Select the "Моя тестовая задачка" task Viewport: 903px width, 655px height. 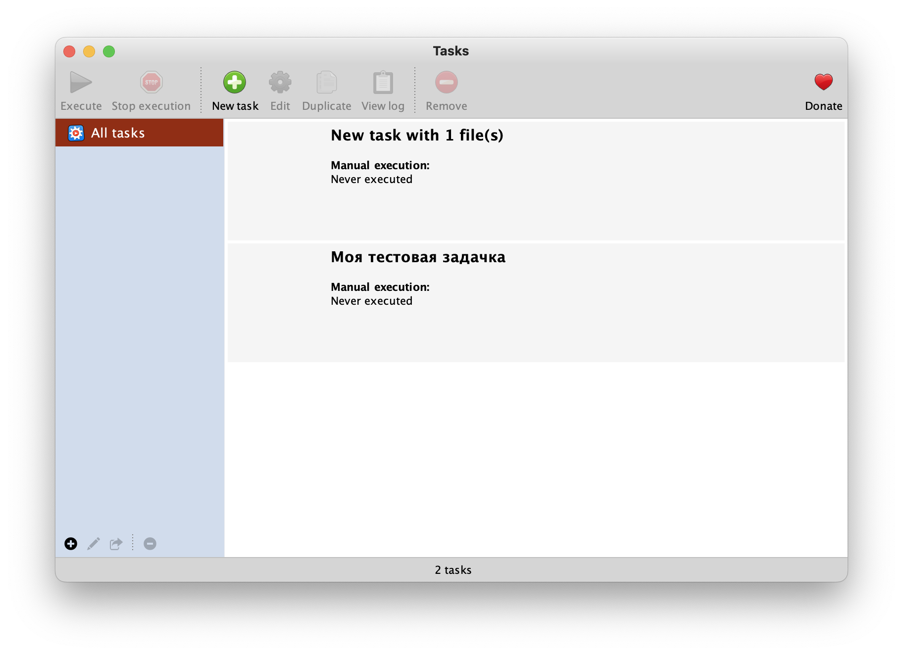point(536,302)
